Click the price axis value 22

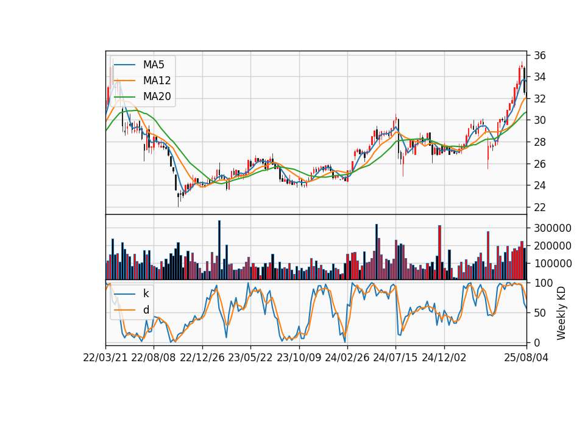[x=539, y=207]
